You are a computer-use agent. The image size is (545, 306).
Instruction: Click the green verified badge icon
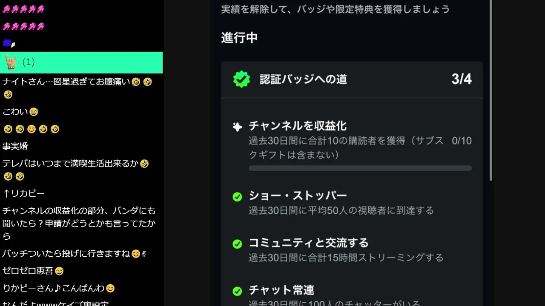241,79
